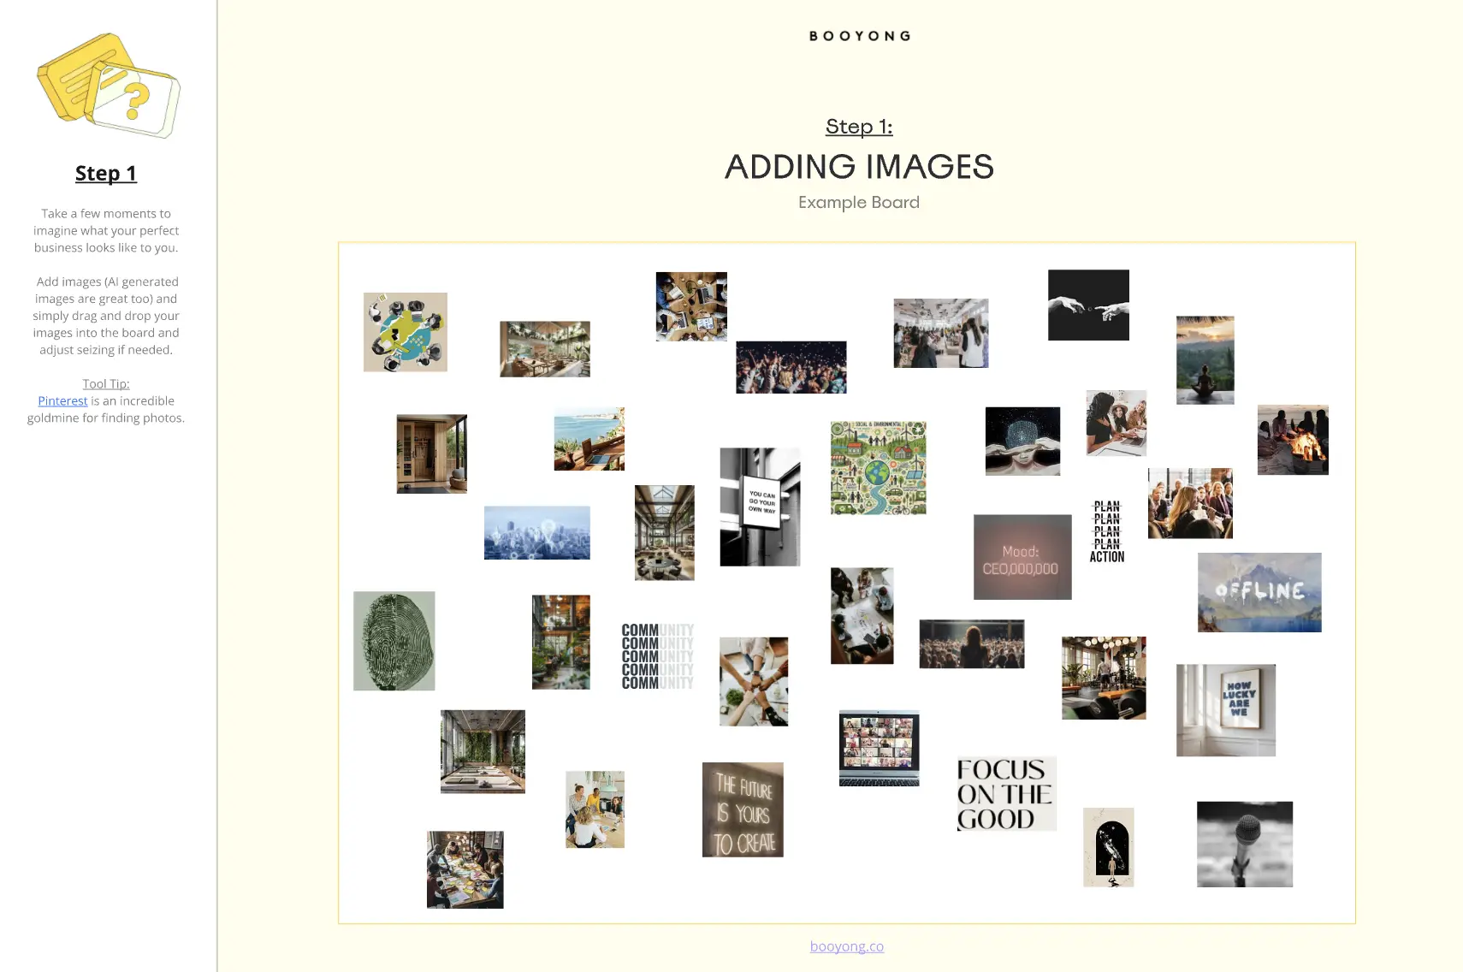Select the bird in arch illustration image
Image resolution: width=1463 pixels, height=972 pixels.
click(x=1108, y=847)
